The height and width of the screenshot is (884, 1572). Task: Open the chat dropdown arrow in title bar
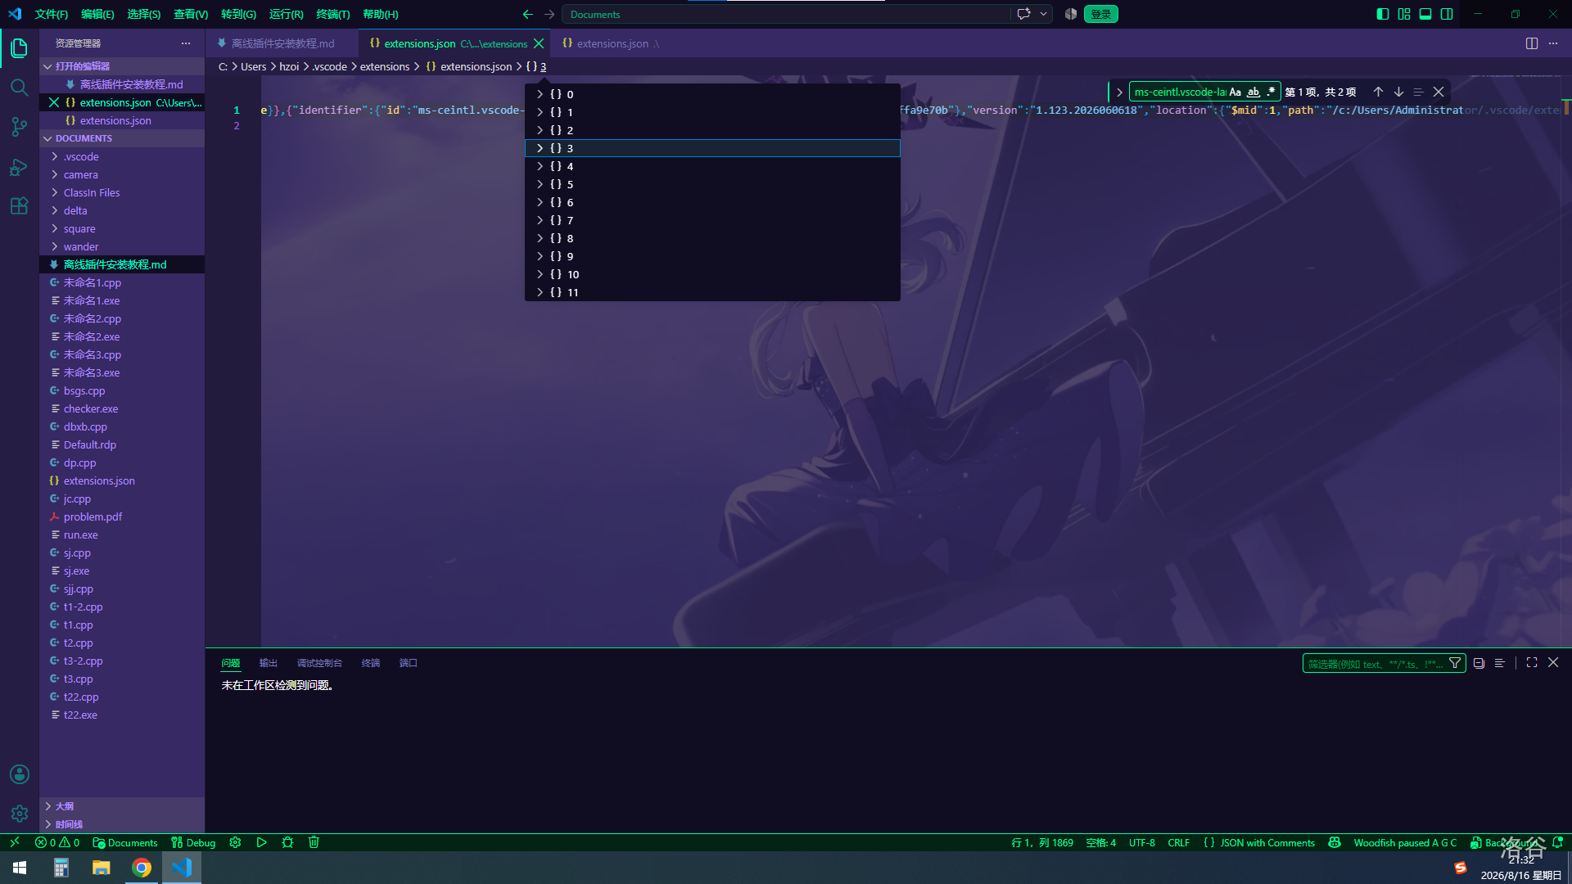(1043, 14)
